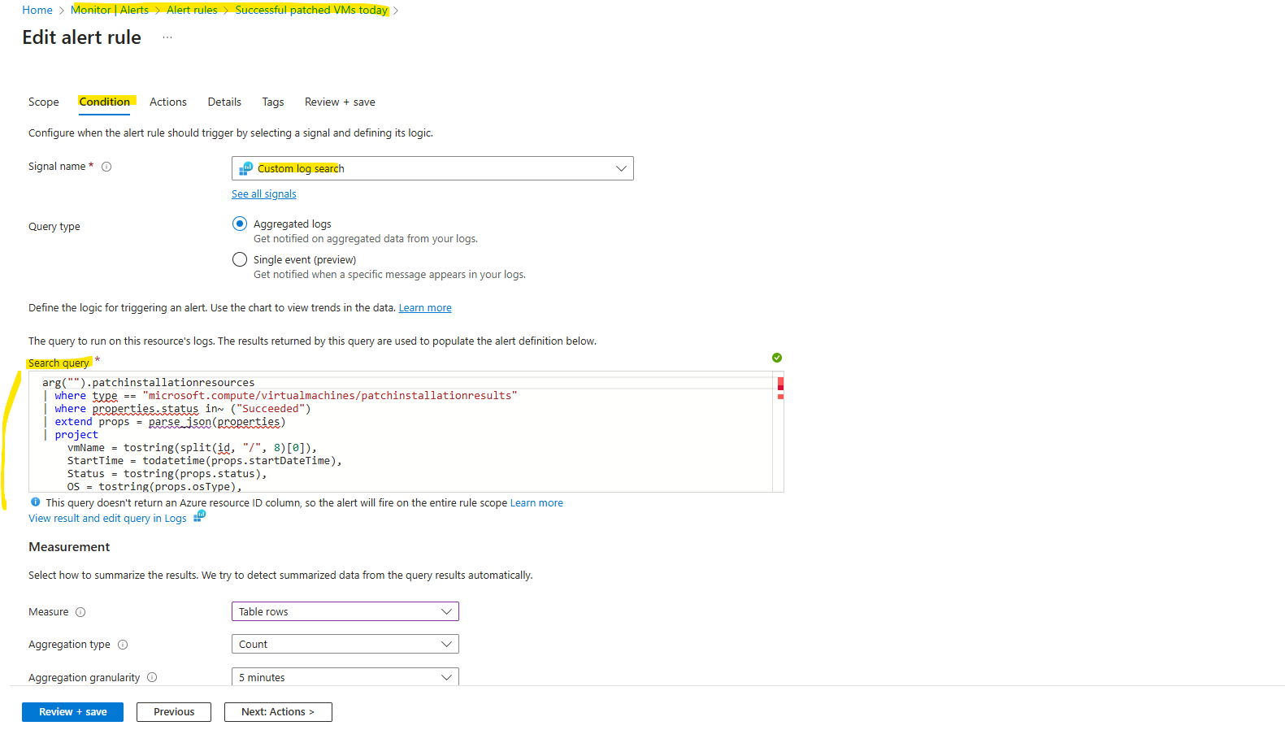Switch to the Tags tab
Viewport: 1285px width, 730px height.
tap(273, 102)
